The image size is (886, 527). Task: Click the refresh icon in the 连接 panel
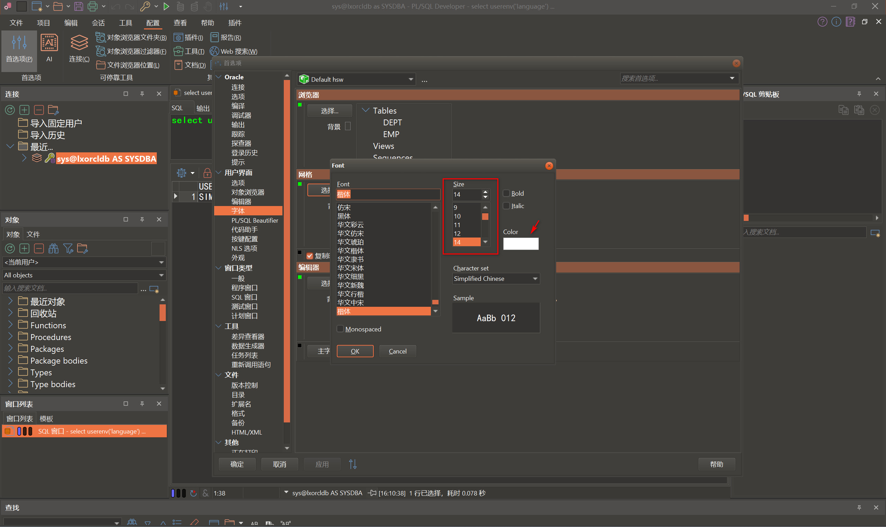pyautogui.click(x=10, y=110)
